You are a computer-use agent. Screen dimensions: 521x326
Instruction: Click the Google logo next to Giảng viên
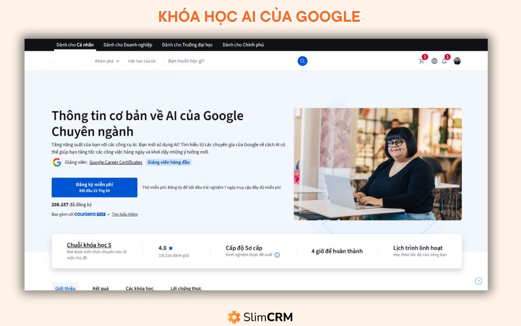coord(57,162)
